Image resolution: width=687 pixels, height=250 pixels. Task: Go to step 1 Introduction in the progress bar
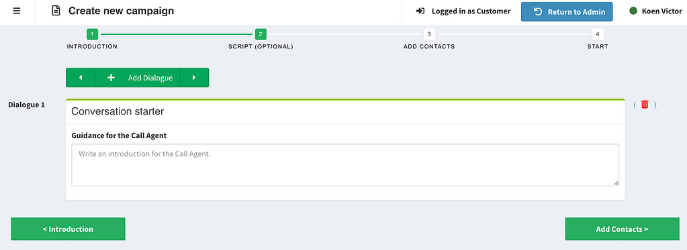coord(92,34)
